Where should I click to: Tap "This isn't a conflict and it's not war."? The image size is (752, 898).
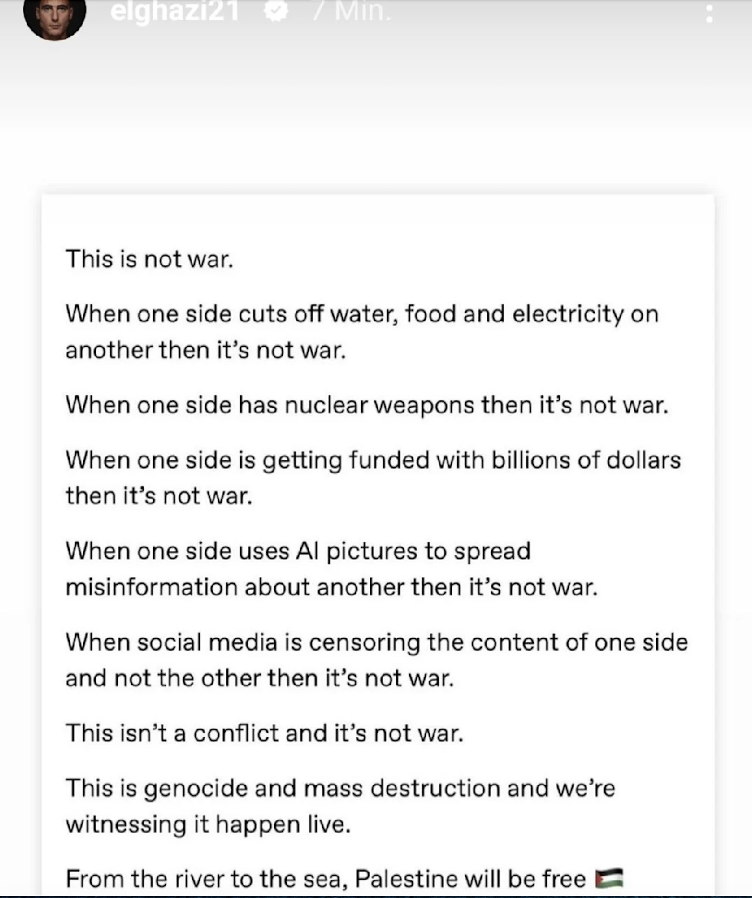coord(264,733)
